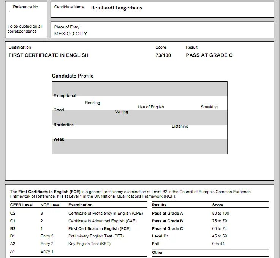Image resolution: width=280 pixels, height=258 pixels.
Task: Select the 'Reading' marker in the profile
Action: (x=92, y=103)
